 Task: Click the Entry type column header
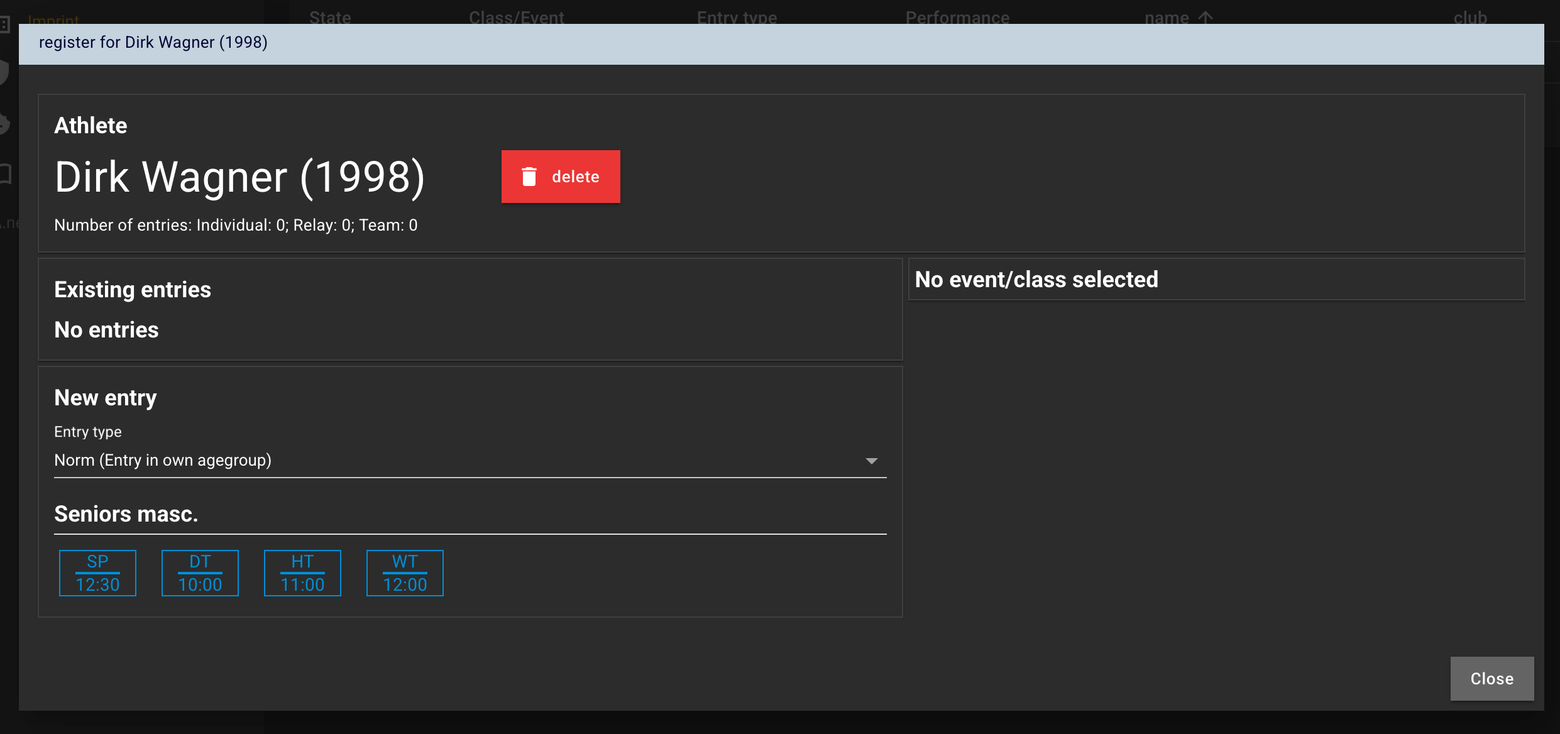737,17
